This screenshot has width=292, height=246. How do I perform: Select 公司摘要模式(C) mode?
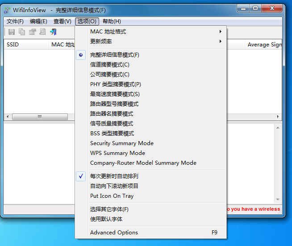(151, 75)
